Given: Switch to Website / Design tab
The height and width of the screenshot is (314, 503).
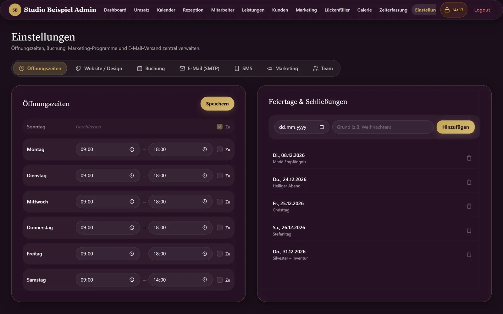Looking at the screenshot, I should coord(99,68).
